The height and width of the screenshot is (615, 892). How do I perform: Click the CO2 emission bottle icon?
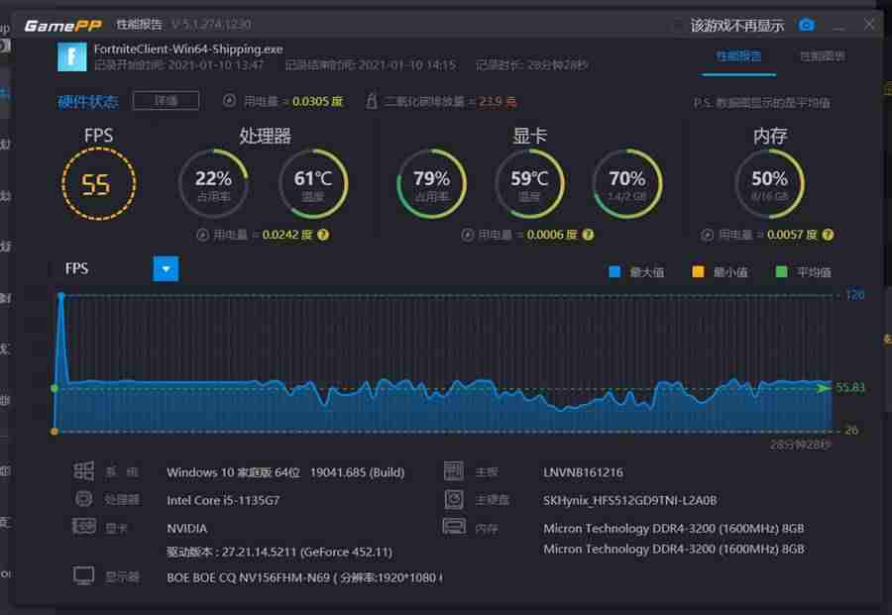[371, 101]
